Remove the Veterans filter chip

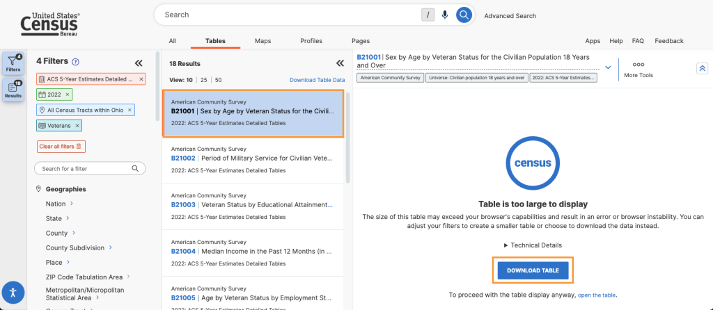coord(77,125)
